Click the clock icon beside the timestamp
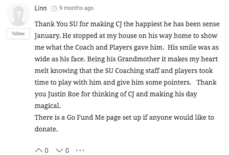 (54, 8)
